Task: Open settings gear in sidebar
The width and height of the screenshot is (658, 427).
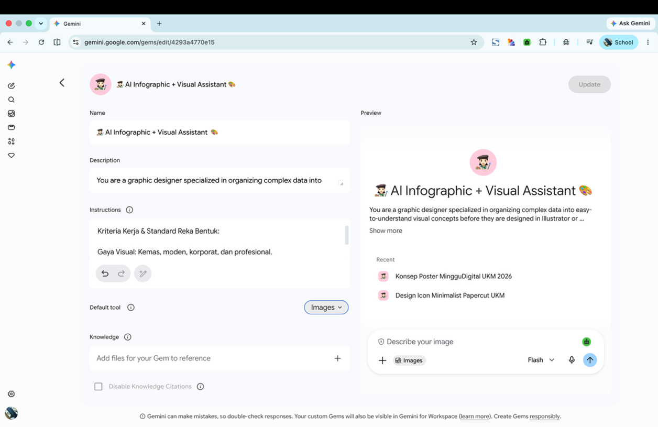Action: (12, 394)
